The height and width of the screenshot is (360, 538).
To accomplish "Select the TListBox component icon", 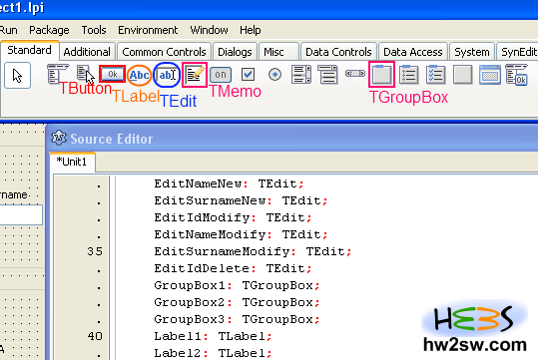I will [x=301, y=75].
